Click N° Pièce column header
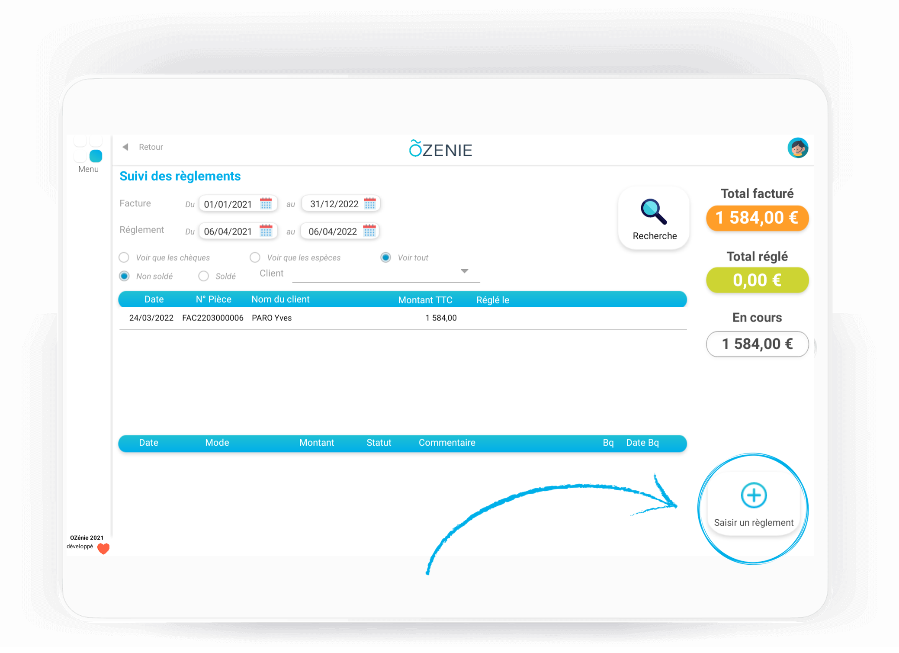 pos(213,299)
